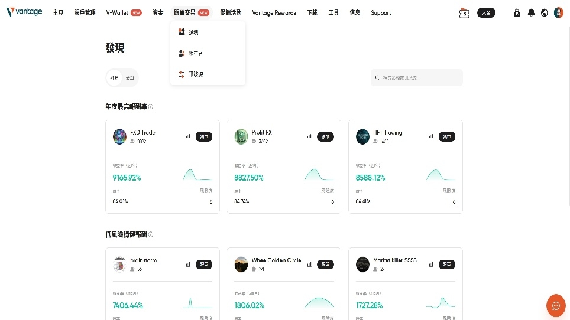This screenshot has height=320, width=570.
Task: Open the money bag icon
Action: [x=517, y=13]
